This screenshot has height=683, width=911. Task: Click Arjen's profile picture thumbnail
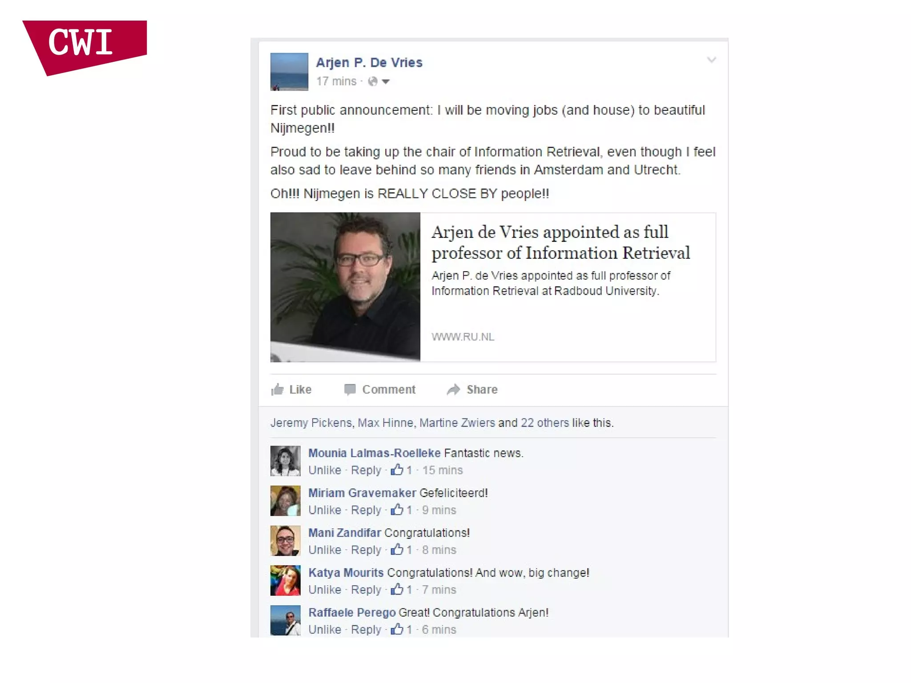coord(289,72)
